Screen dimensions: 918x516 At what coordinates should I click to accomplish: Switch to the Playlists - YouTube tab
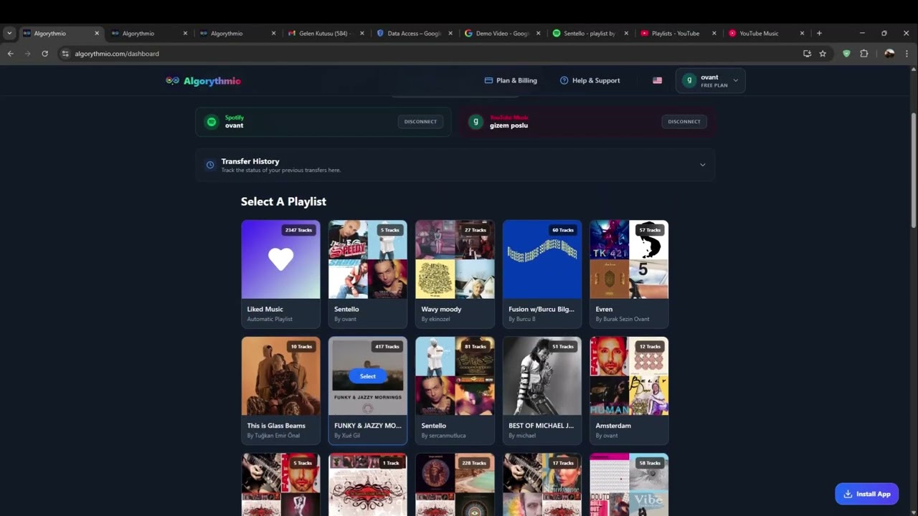point(676,33)
